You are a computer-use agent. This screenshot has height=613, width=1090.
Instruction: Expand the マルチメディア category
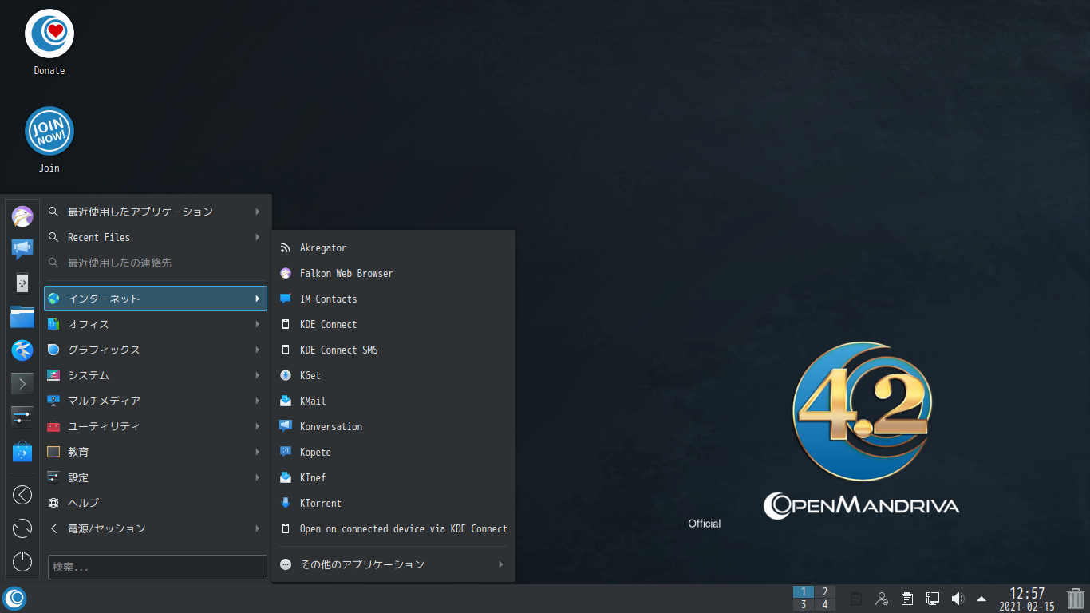tap(156, 401)
